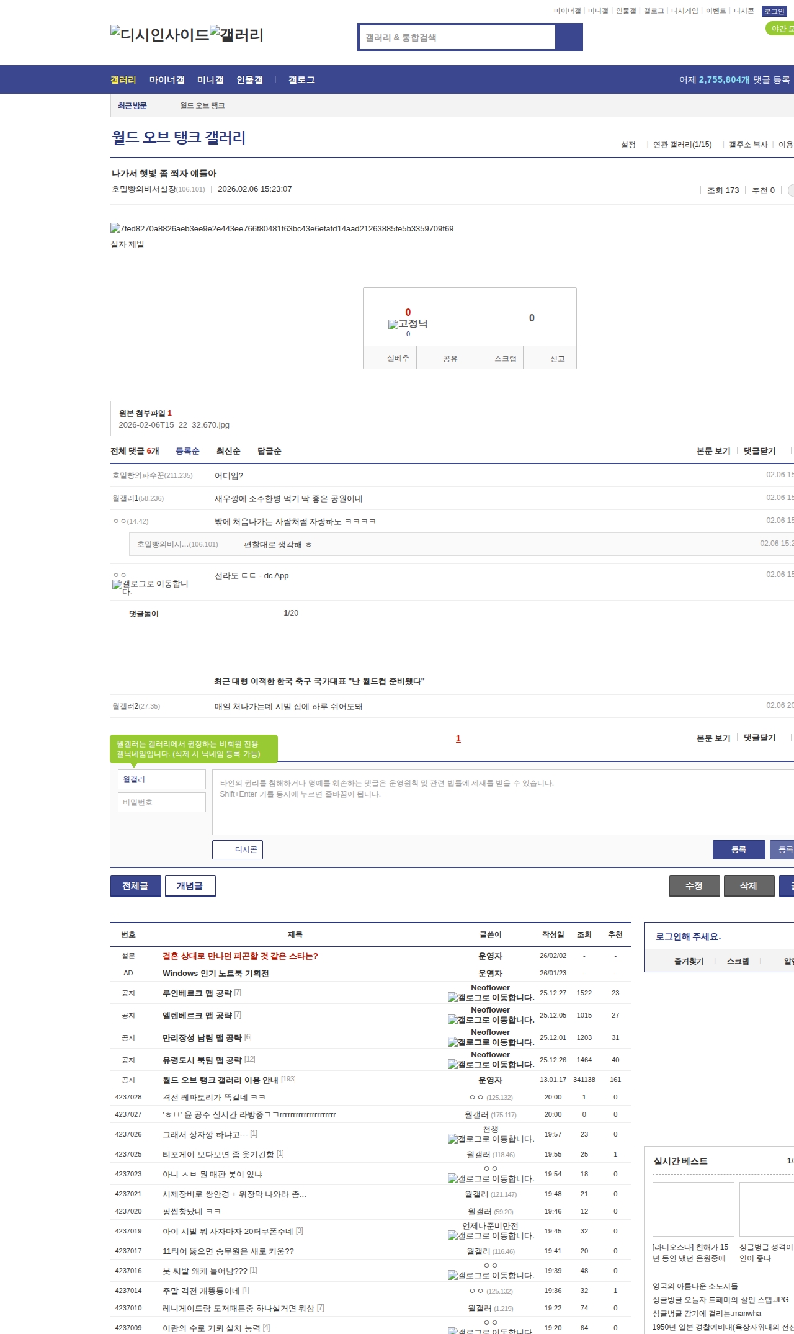794x1334 pixels.
Task: Open 마이너갤 in the main navigation bar
Action: (166, 80)
